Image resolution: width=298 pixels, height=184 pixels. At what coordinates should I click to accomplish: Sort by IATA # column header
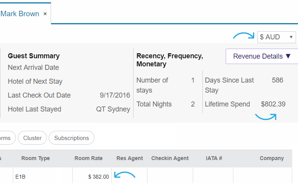(214, 158)
